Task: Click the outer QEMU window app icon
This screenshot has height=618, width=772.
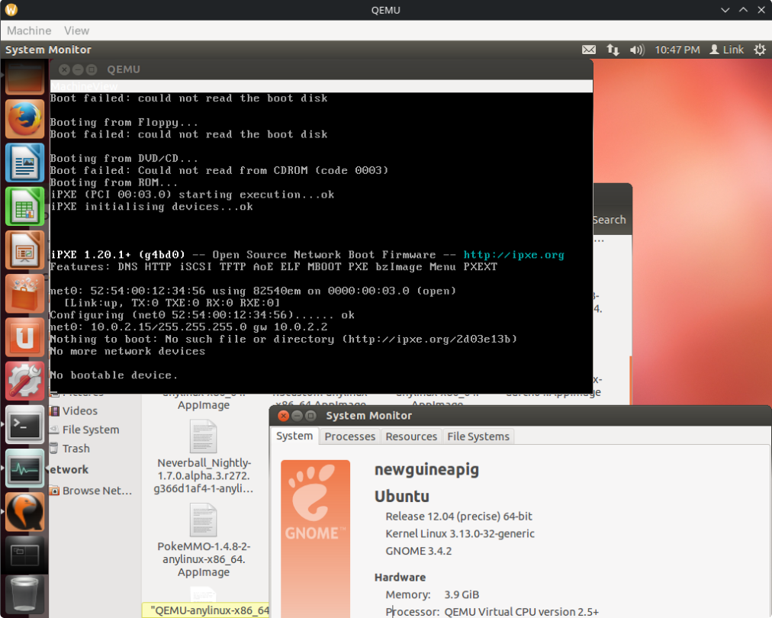Action: [11, 10]
